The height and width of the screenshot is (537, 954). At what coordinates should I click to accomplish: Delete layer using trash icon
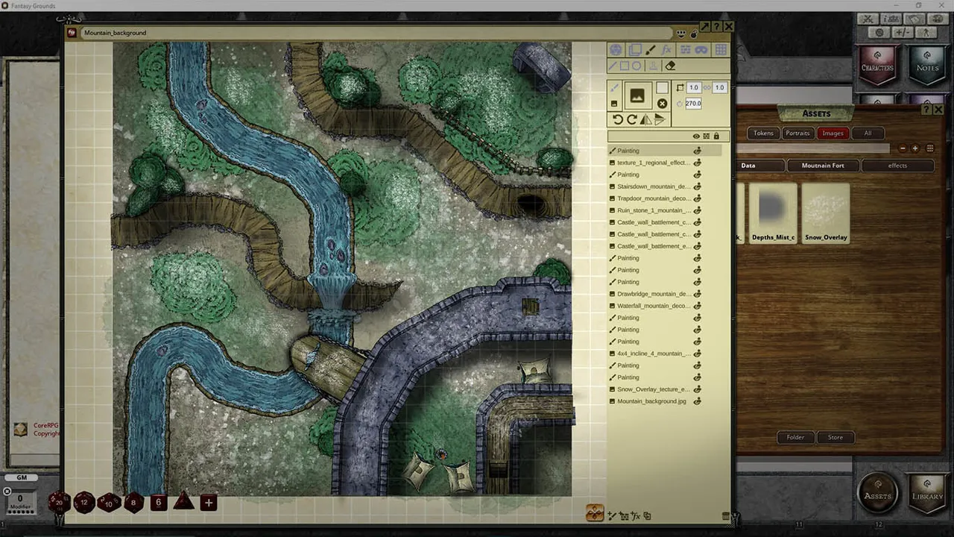(x=726, y=516)
